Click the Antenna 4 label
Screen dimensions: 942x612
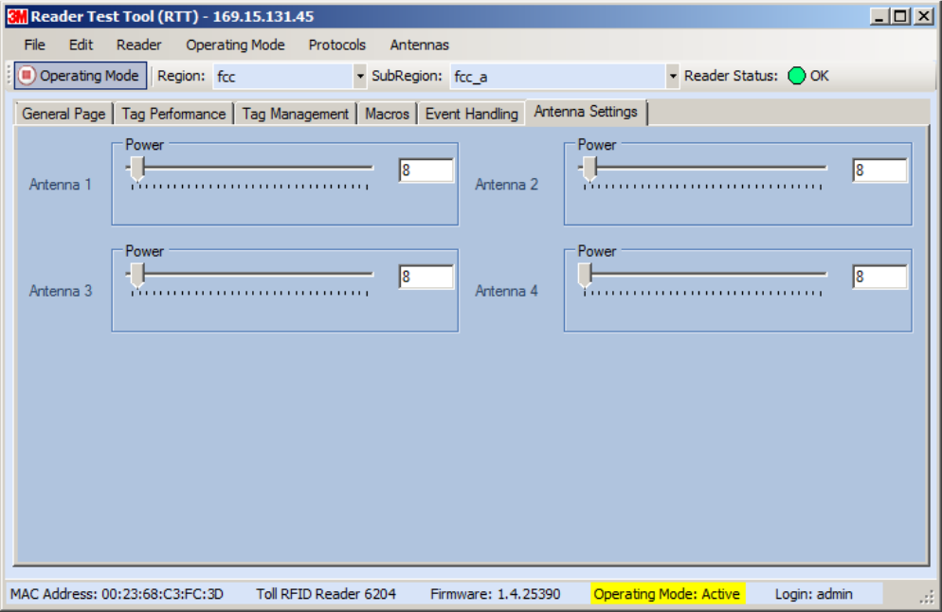coord(506,291)
